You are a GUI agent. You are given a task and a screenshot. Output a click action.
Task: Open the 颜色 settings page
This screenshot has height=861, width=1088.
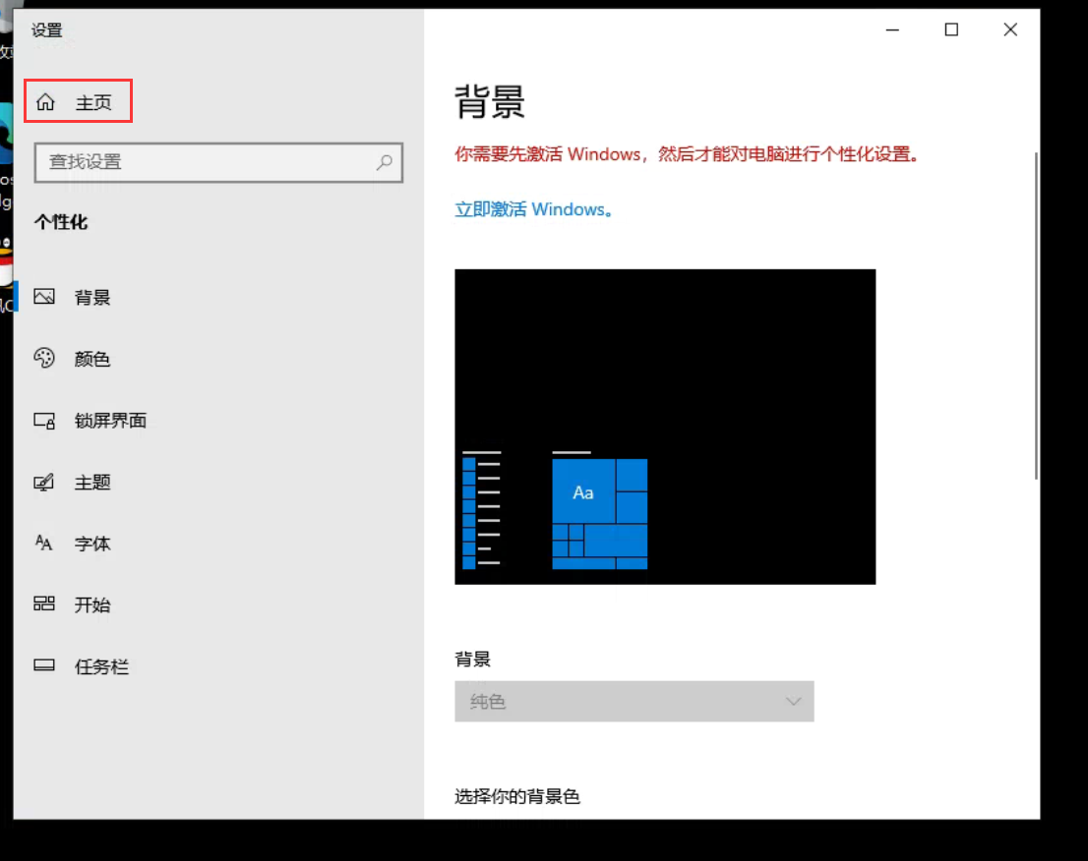click(x=93, y=359)
